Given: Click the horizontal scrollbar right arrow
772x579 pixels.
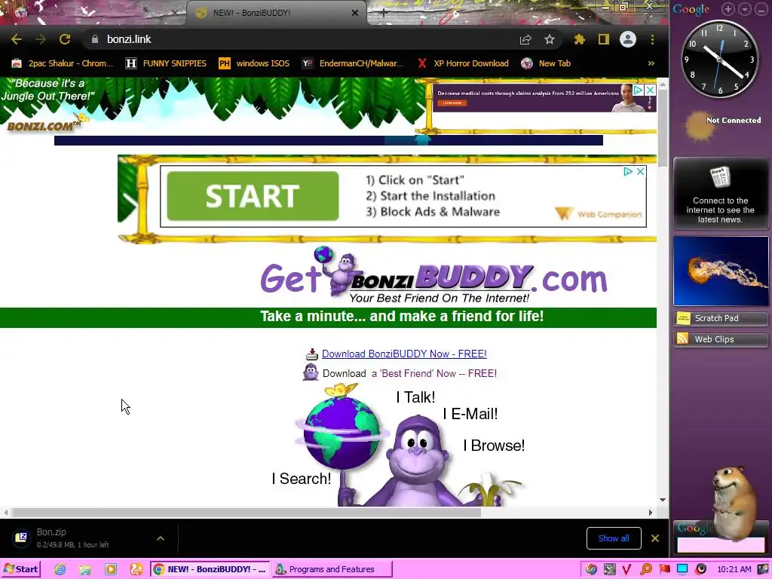Looking at the screenshot, I should click(651, 513).
